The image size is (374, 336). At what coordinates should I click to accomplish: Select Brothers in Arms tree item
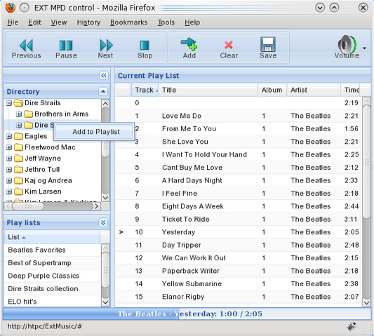point(62,114)
